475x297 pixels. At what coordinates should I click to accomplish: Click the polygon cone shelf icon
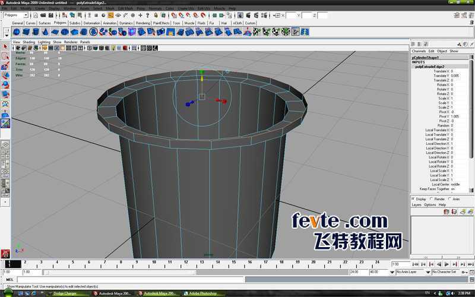pos(45,32)
